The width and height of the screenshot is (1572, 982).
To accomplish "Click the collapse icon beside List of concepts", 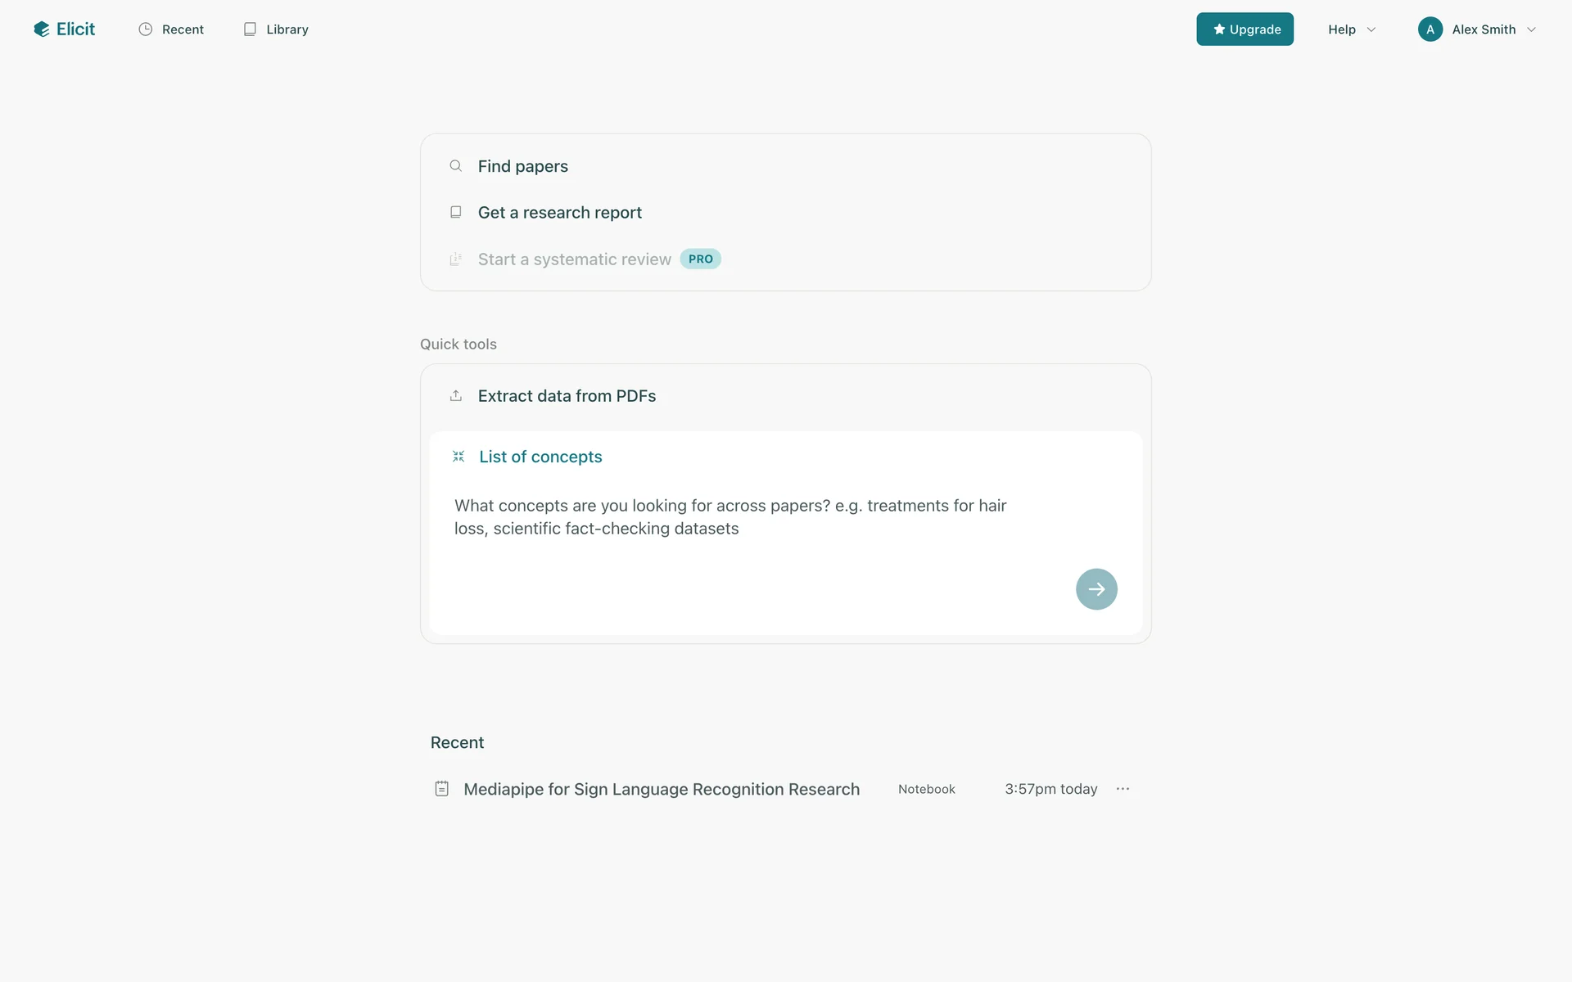I will [458, 457].
